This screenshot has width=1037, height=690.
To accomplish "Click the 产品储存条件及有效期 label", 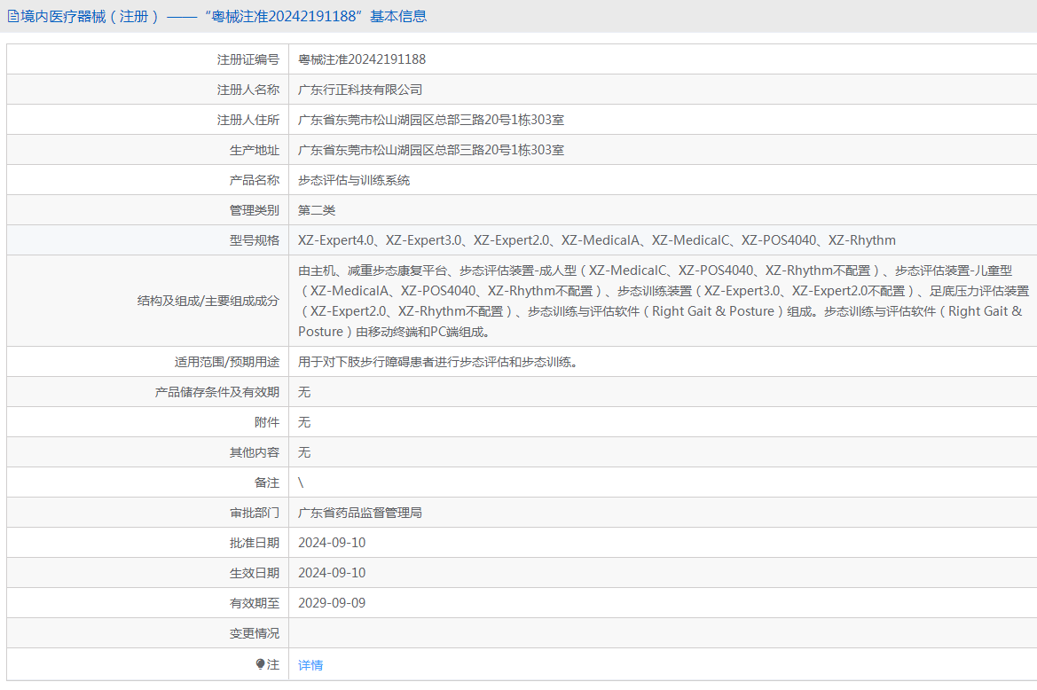I will pyautogui.click(x=217, y=392).
